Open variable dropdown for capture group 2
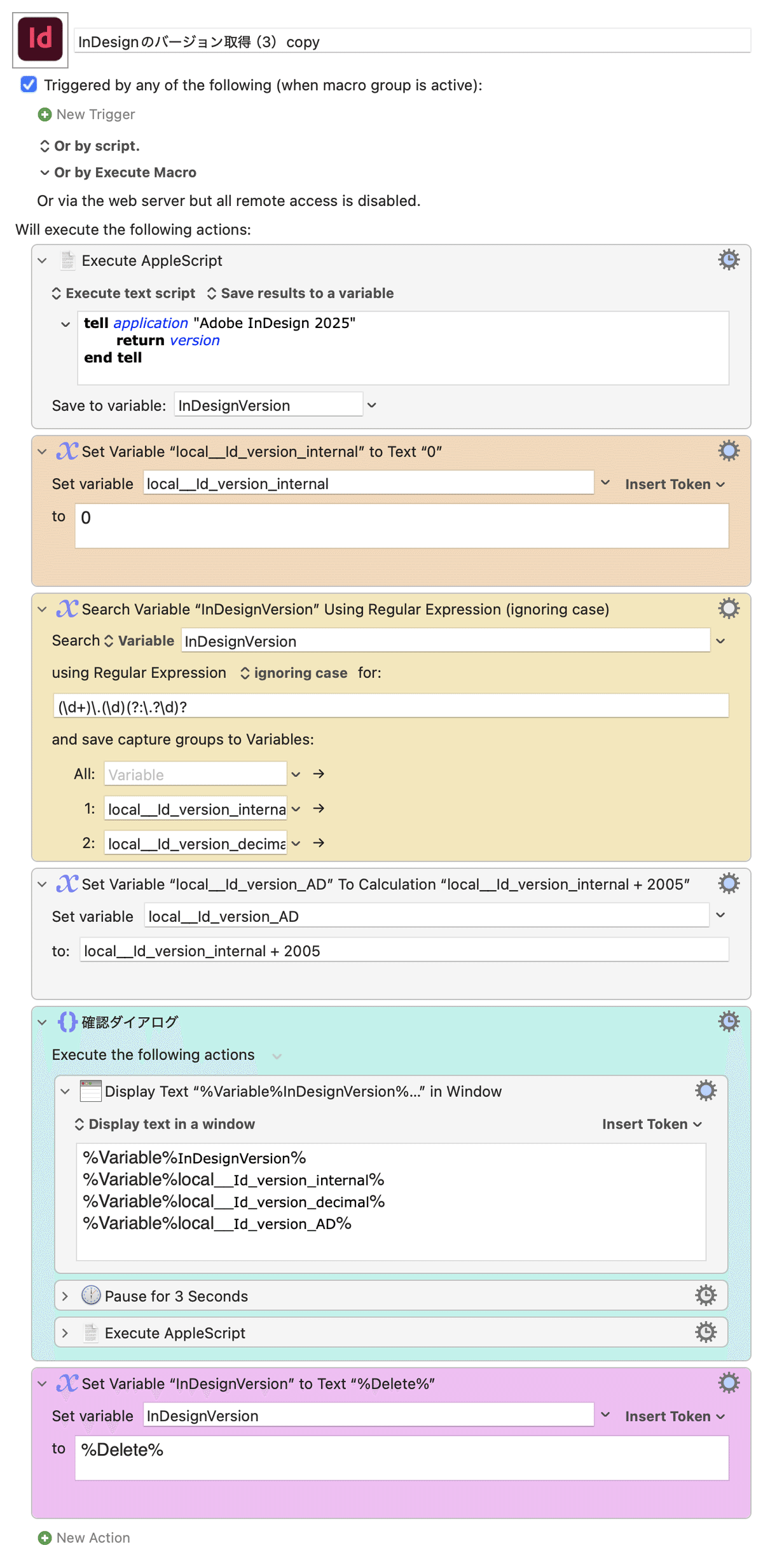The height and width of the screenshot is (1557, 763). point(296,843)
